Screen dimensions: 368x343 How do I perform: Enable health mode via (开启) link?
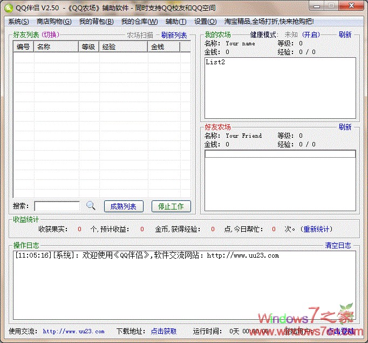pos(311,35)
